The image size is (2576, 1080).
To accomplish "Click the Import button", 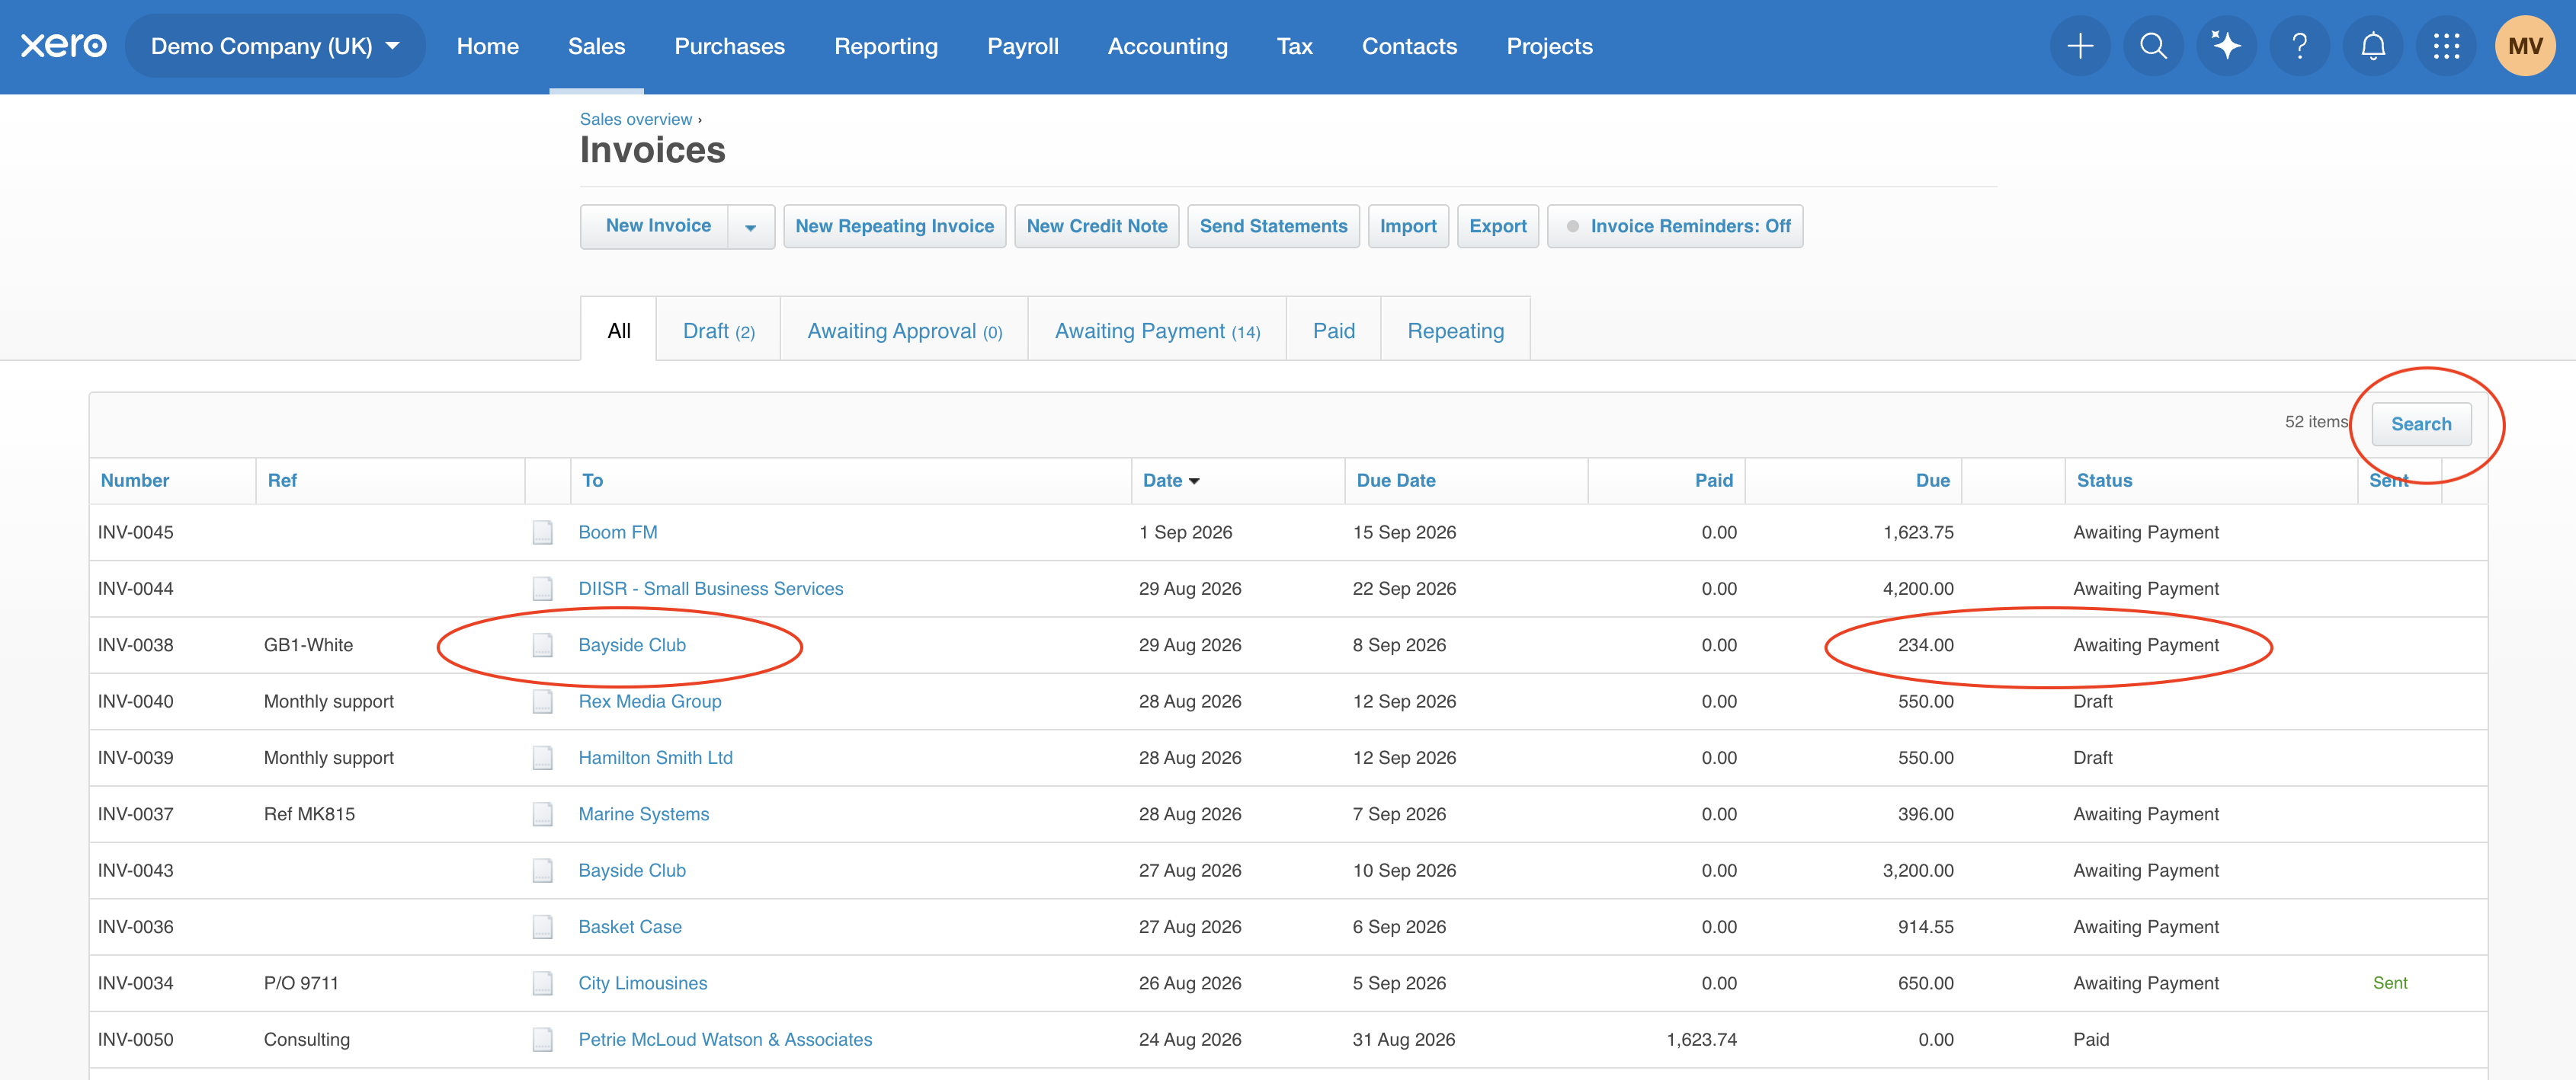I will click(x=1408, y=227).
